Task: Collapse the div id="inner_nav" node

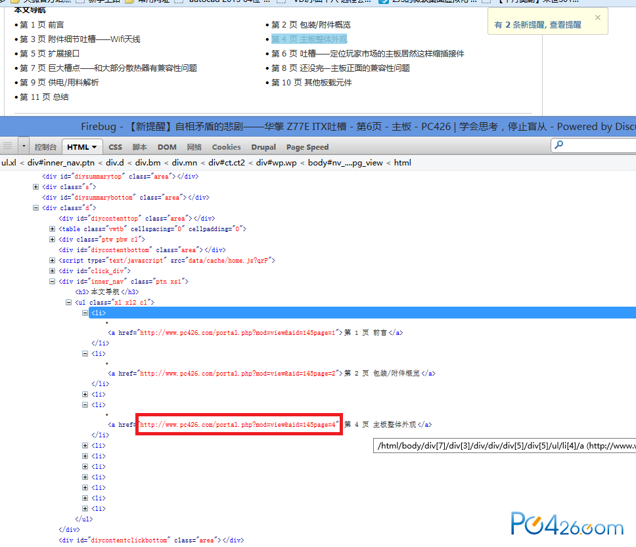Action: (52, 282)
